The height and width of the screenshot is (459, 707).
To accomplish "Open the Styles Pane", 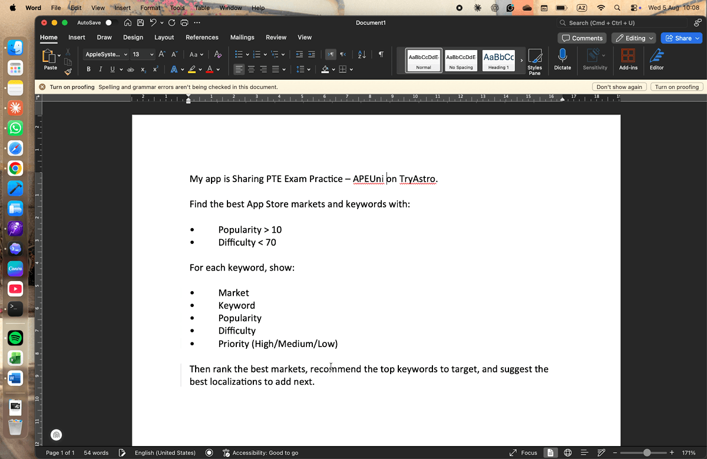I will tap(534, 61).
